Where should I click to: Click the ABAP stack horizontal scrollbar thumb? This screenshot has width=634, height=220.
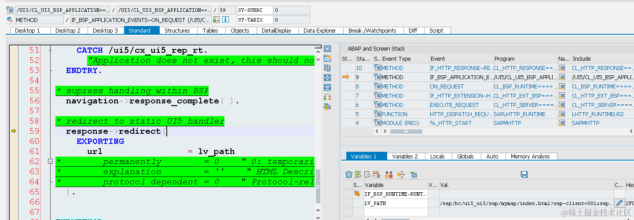(406, 131)
